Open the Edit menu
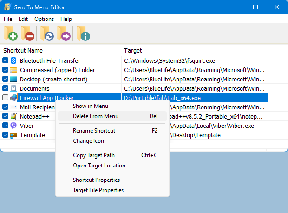Screen dimensions: 288x213 pyautogui.click(x=23, y=19)
